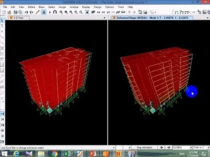
Task: Click the pencil Refresh Window icon
Action: click(x=38, y=12)
